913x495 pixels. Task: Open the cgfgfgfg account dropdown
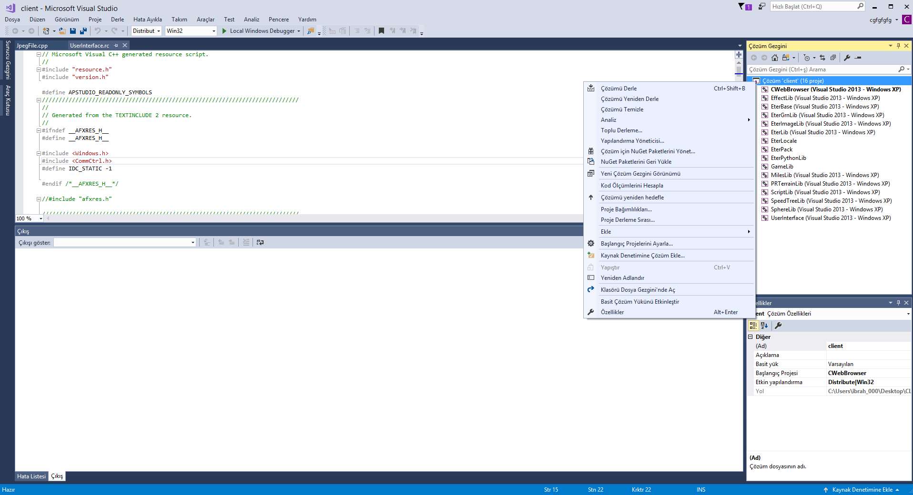pyautogui.click(x=896, y=20)
